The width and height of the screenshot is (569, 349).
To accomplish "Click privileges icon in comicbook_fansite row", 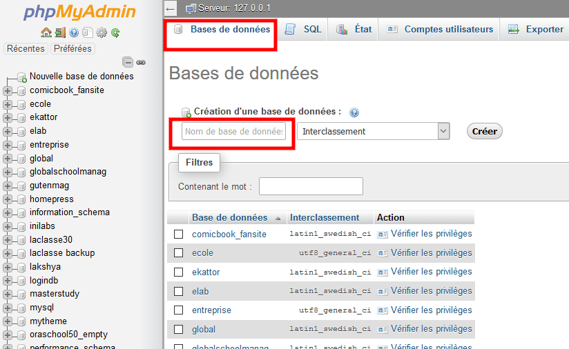I will point(383,235).
